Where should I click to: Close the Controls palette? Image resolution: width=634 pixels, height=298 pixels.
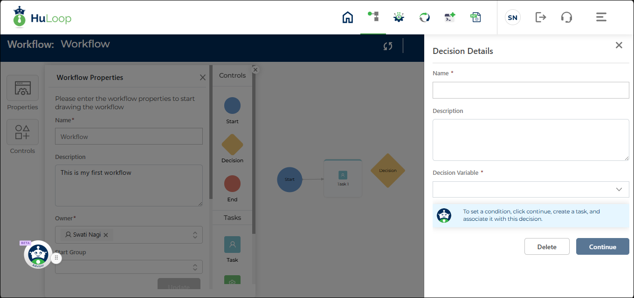[255, 70]
